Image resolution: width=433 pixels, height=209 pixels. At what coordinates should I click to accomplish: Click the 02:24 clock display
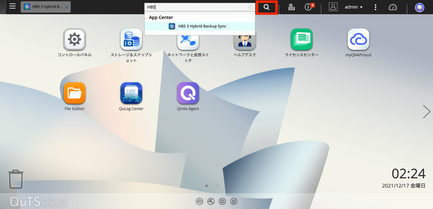coord(408,174)
